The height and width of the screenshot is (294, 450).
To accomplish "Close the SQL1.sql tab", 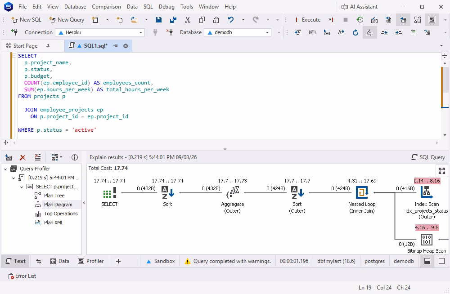I will point(126,46).
